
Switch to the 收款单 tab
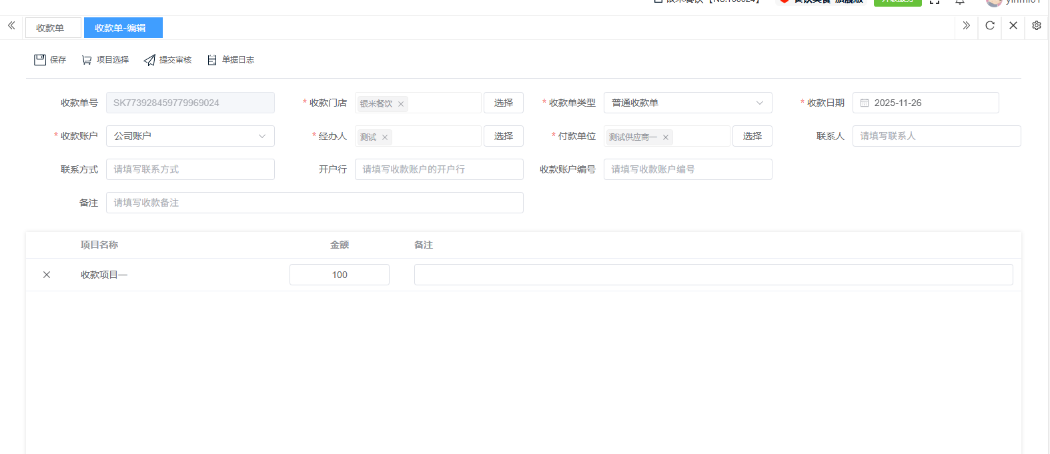point(51,28)
